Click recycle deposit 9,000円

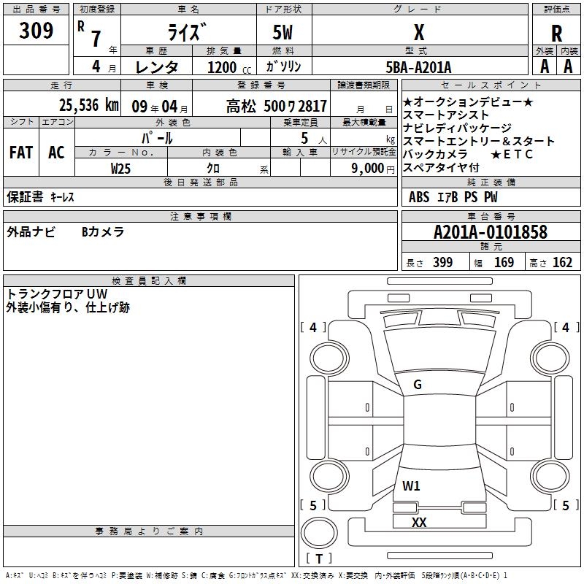pos(373,169)
